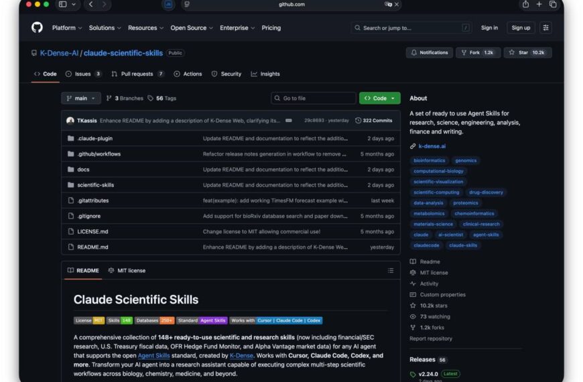Click the Star icon button
This screenshot has height=382, width=583.
(x=527, y=53)
